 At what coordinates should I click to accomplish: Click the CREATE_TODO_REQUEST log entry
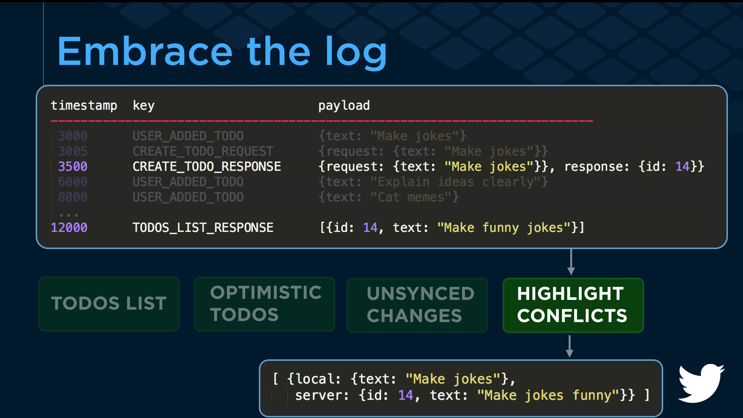click(x=203, y=151)
